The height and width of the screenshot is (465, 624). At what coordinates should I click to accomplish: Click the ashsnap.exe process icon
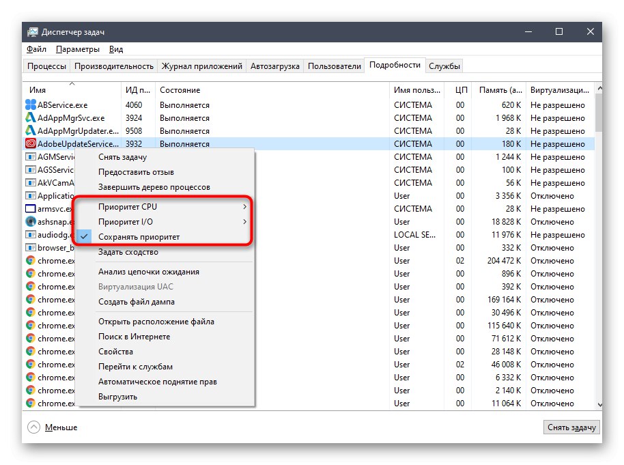[x=31, y=221]
